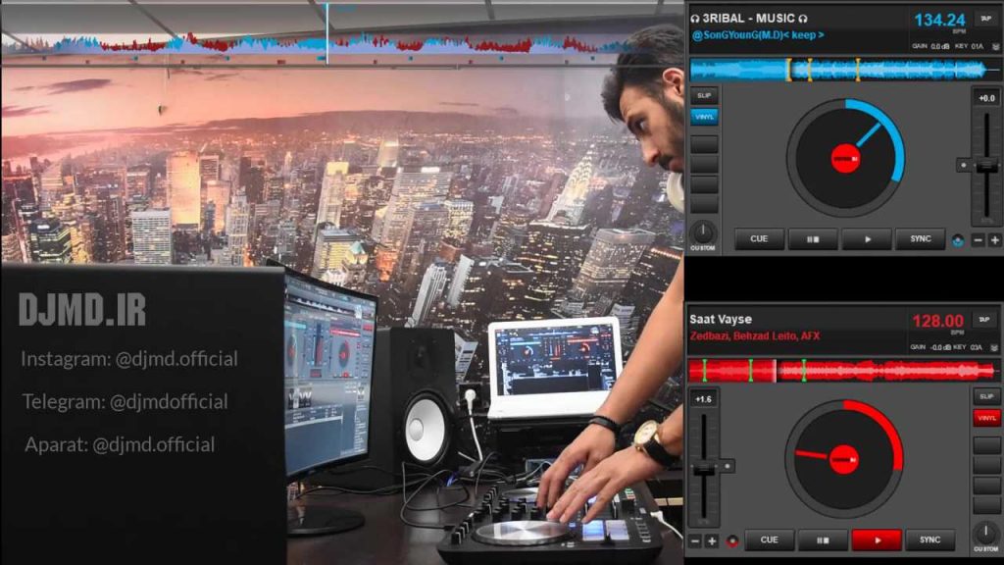Nudge blue deck pitch up with plus
Image resolution: width=1004 pixels, height=565 pixels.
[x=994, y=240]
